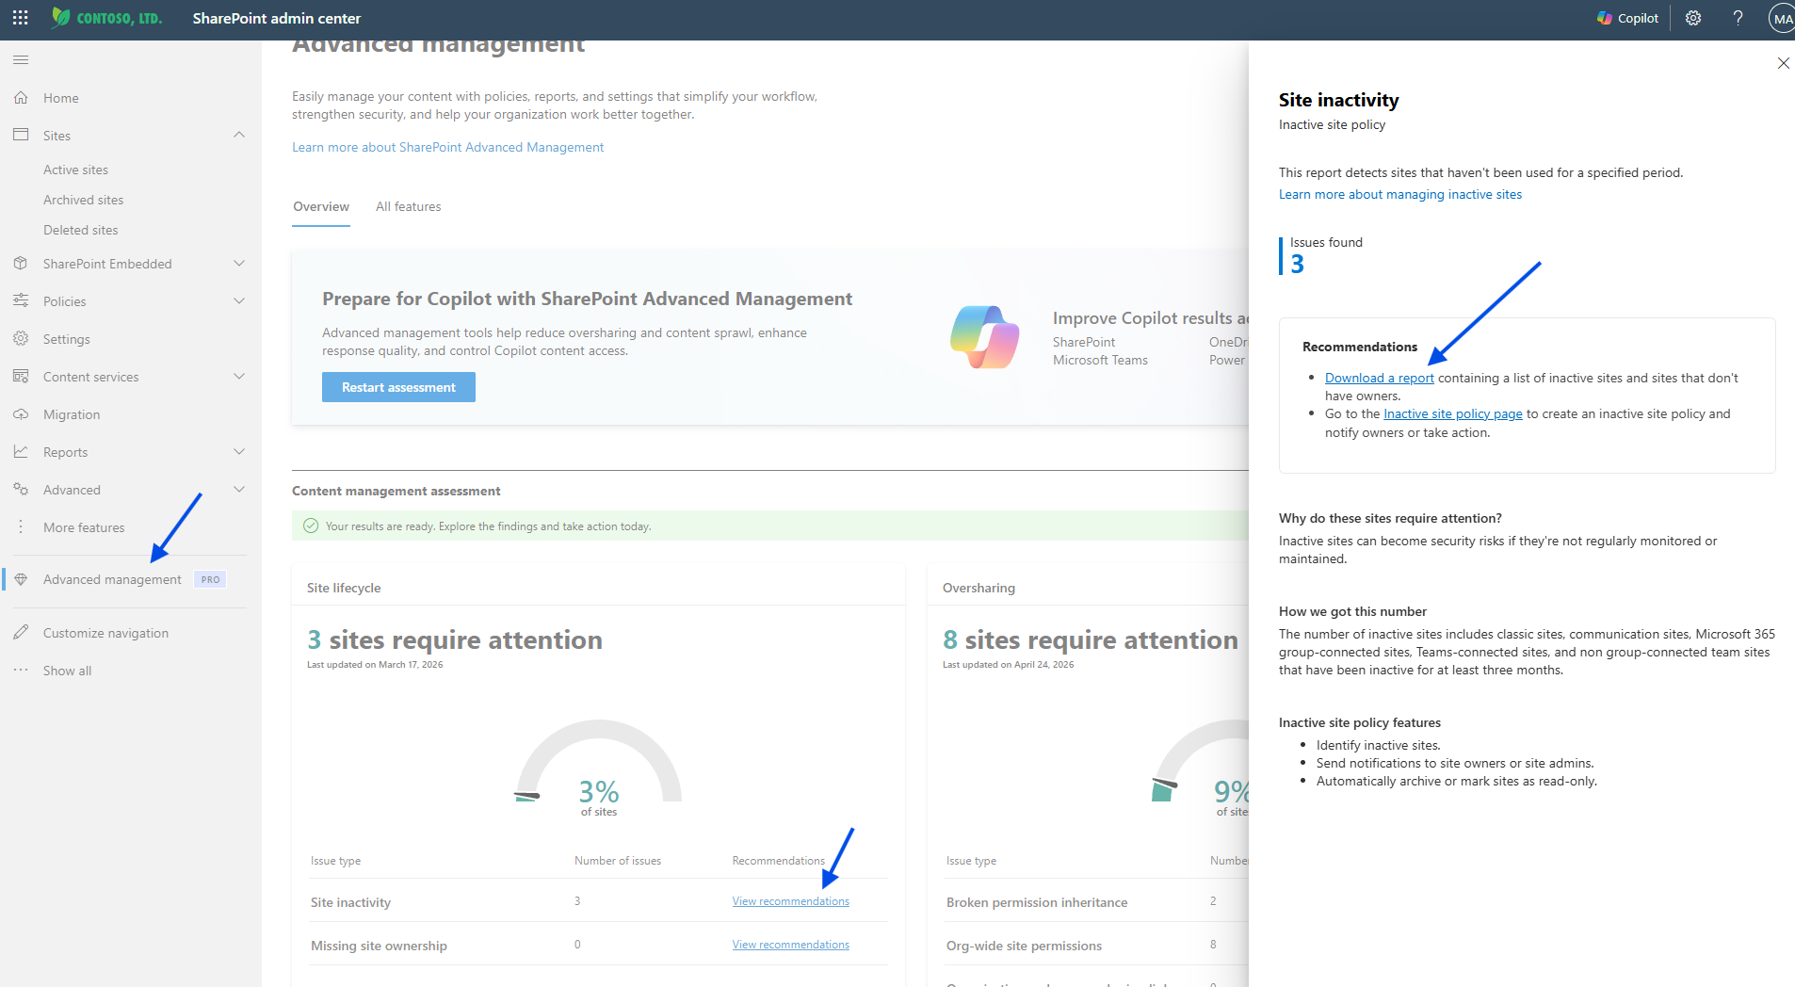Switch to the All features tab
Screen dimensions: 1795x987
click(408, 207)
